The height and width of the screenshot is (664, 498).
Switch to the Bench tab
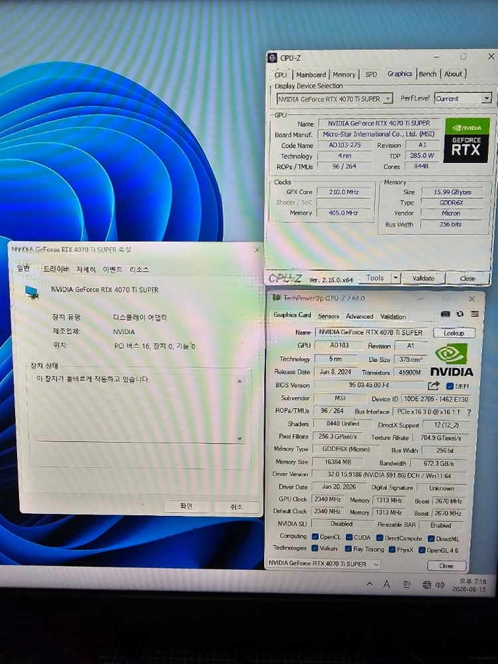(428, 74)
